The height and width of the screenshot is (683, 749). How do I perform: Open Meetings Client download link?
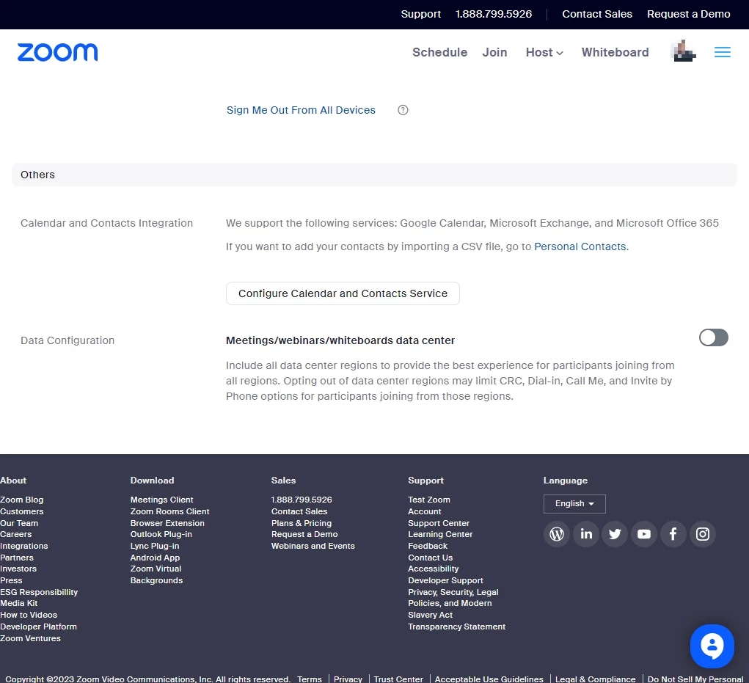161,500
